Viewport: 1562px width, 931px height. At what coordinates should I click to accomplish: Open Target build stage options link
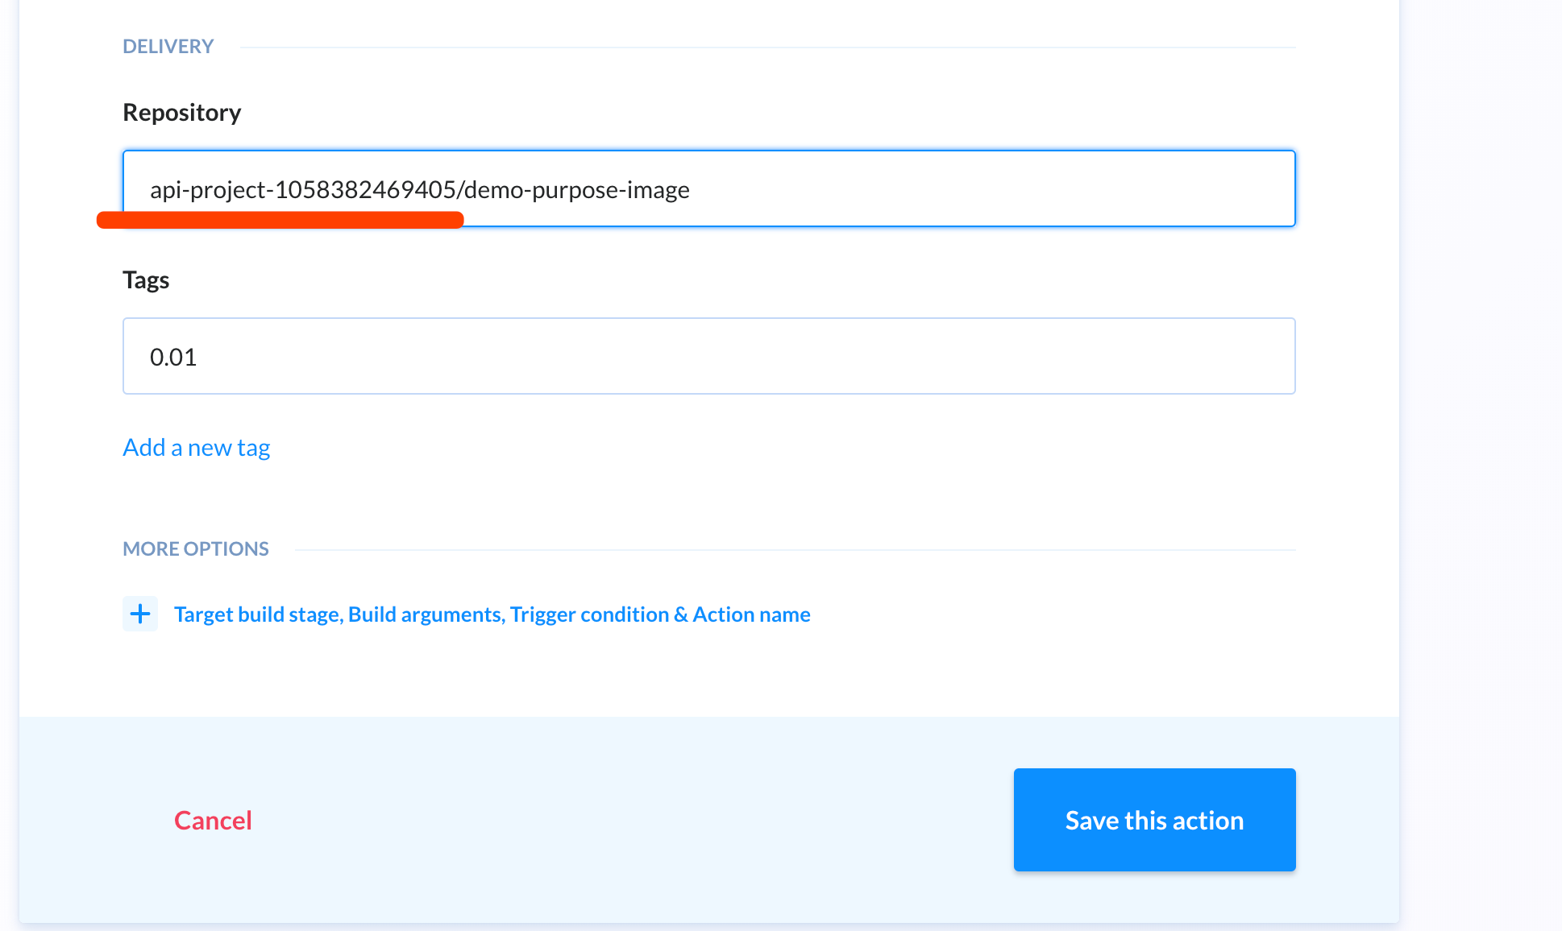click(258, 614)
